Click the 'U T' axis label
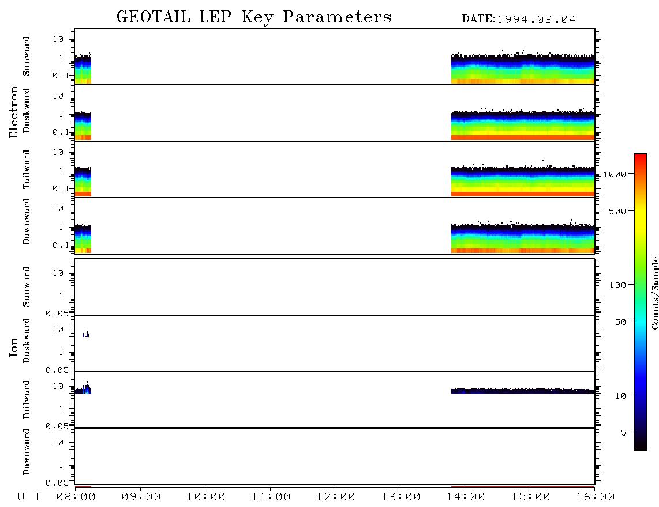This screenshot has width=659, height=507. (29, 497)
